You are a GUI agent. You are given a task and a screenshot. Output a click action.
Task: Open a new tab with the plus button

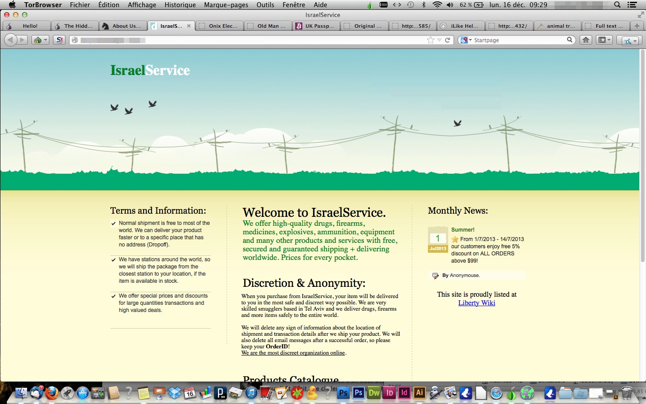[x=637, y=26]
